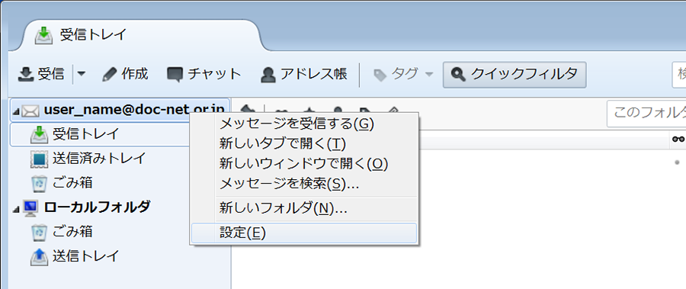Open the チャット toolbar button
The width and height of the screenshot is (686, 289).
[x=204, y=75]
